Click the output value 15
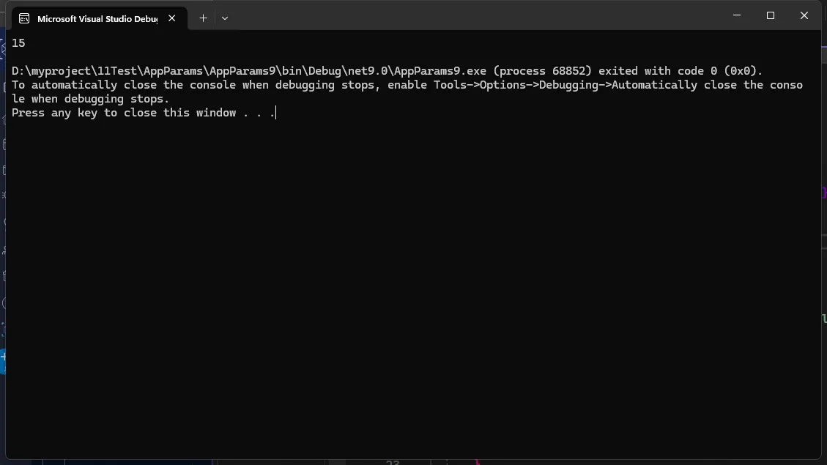 click(18, 43)
